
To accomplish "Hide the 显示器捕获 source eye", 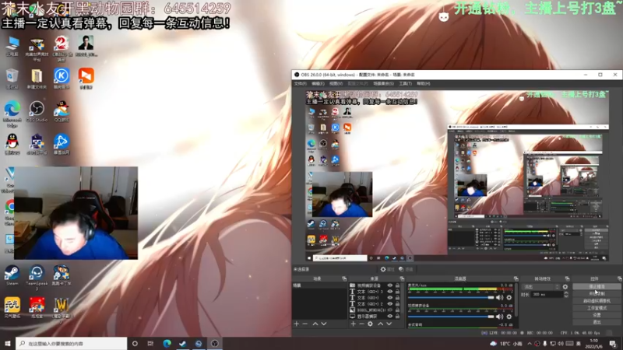I will (390, 317).
